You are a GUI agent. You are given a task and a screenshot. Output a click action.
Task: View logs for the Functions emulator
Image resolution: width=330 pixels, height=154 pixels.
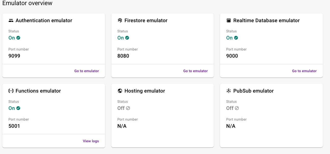[x=91, y=141]
